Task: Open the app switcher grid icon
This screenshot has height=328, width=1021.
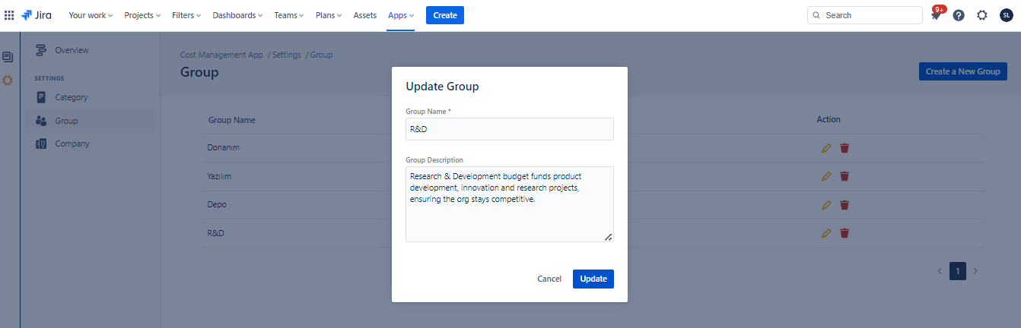Action: [x=9, y=15]
